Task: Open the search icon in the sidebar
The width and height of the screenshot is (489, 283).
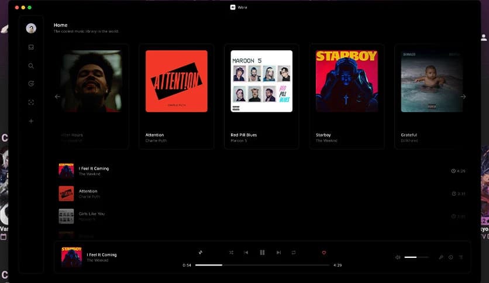Action: click(31, 66)
